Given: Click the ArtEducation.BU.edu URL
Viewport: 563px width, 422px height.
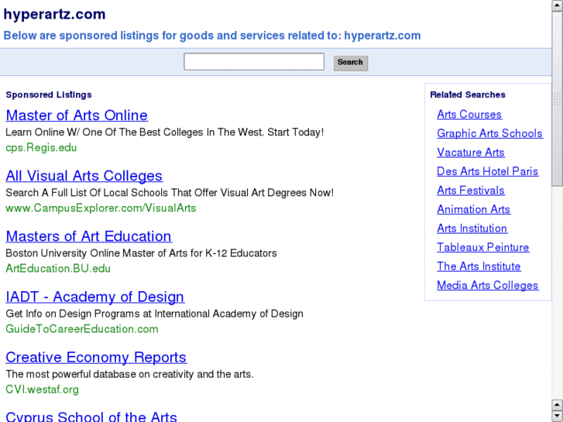Looking at the screenshot, I should [x=58, y=269].
